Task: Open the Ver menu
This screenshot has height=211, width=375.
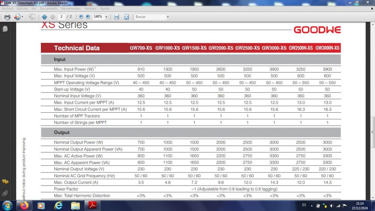Action: pyautogui.click(x=34, y=8)
